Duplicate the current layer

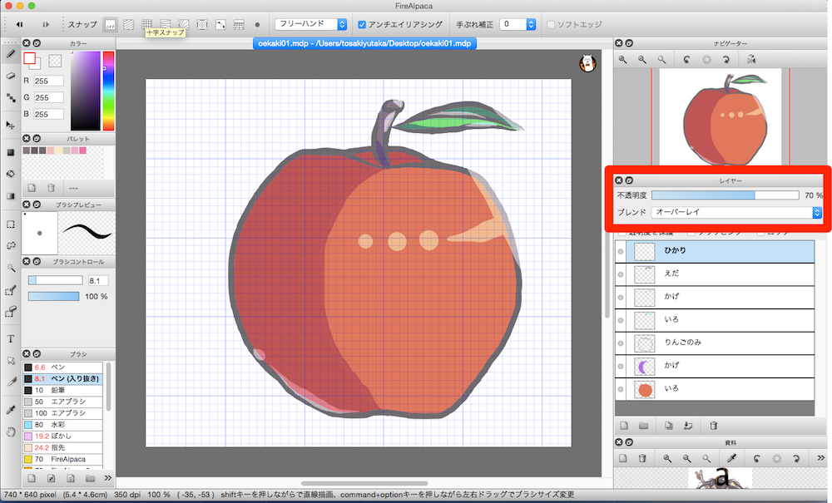(669, 426)
